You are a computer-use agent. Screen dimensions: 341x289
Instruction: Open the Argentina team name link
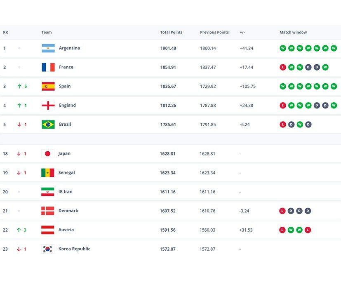click(69, 48)
